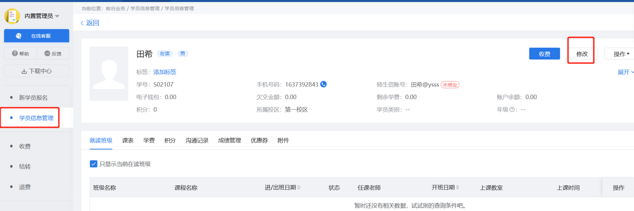The width and height of the screenshot is (634, 211).
Task: Switch to the 学费 tab
Action: 149,140
